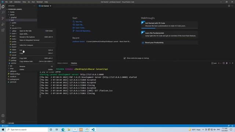Expand the graphql folder
The image size is (235, 132).
pos(14,17)
